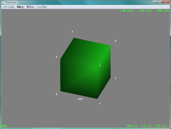
Task: Click the 方位 20.0 status value
Action: [x=147, y=126]
